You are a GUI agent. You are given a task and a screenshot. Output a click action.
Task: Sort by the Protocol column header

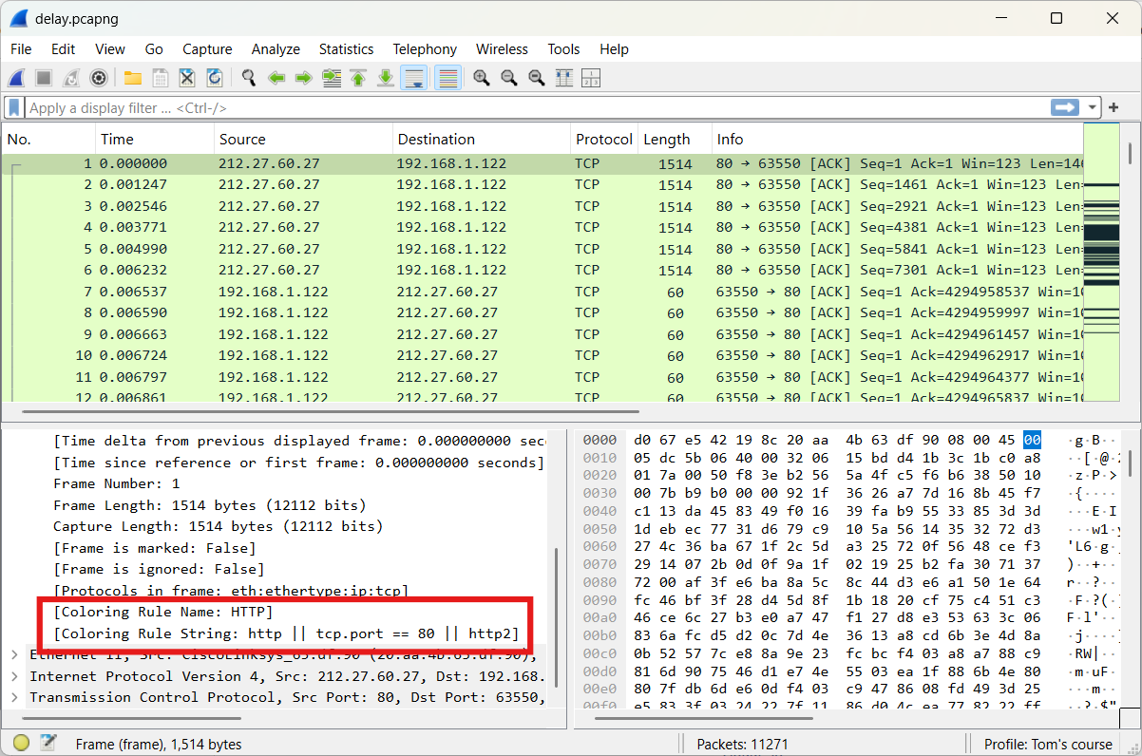(x=603, y=140)
